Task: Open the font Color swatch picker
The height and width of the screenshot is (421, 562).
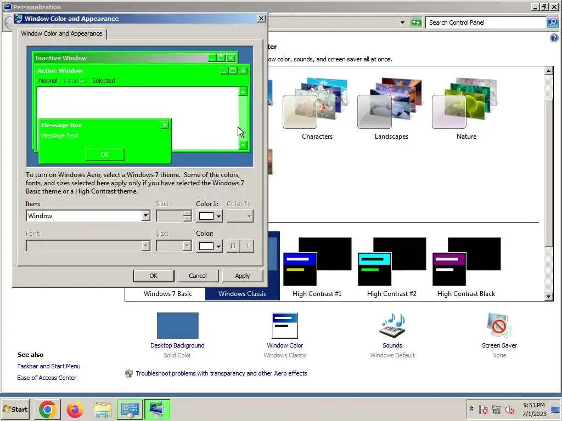Action: click(209, 246)
